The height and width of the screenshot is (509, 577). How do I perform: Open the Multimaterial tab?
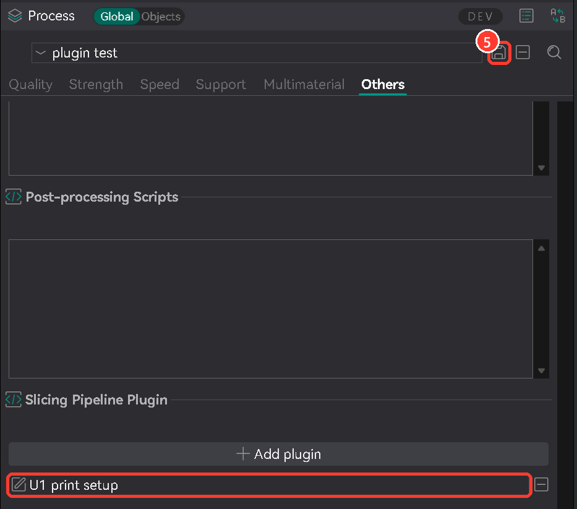[304, 85]
